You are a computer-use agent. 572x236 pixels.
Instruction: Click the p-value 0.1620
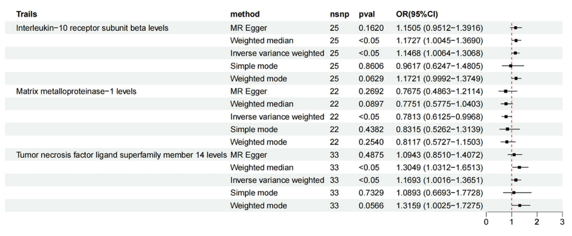[x=369, y=28]
